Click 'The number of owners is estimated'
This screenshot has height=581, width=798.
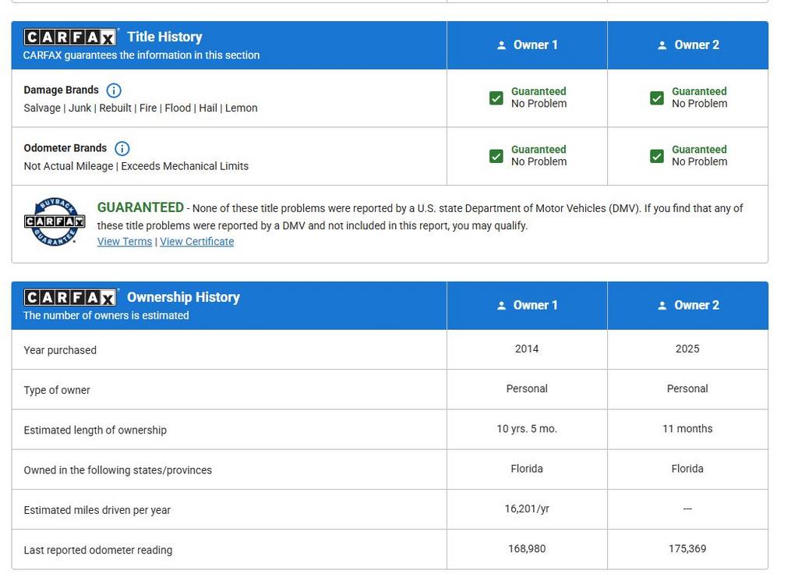[x=106, y=316]
